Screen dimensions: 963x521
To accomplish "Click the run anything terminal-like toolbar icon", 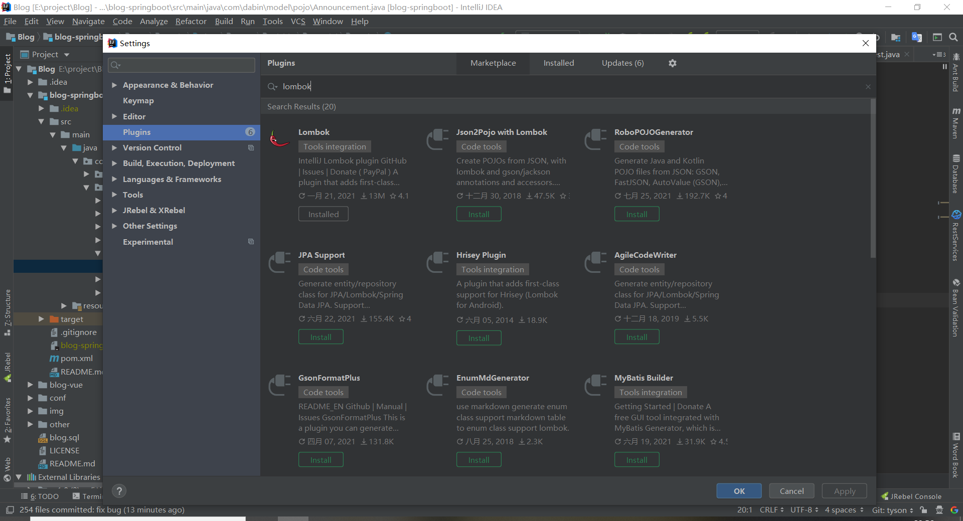I will (x=937, y=37).
